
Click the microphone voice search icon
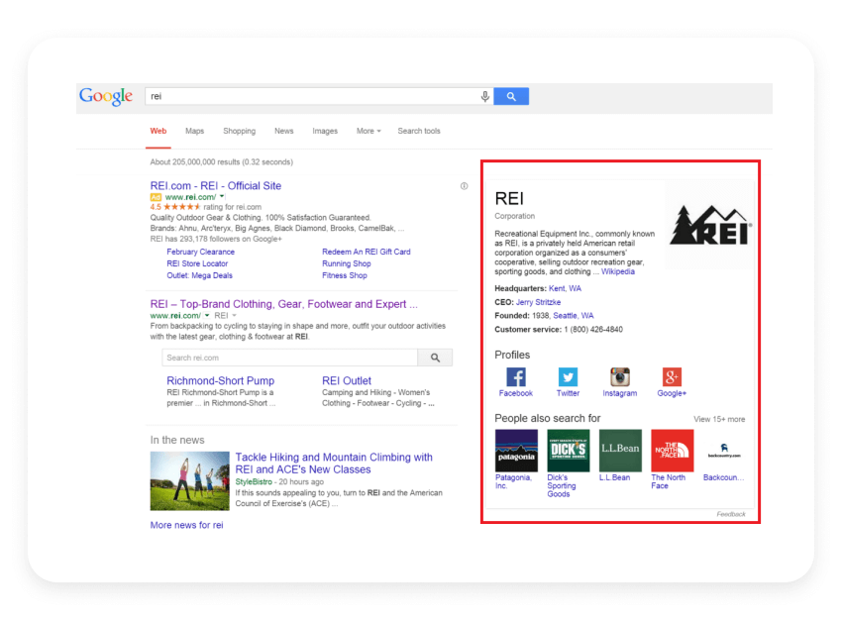(x=484, y=95)
